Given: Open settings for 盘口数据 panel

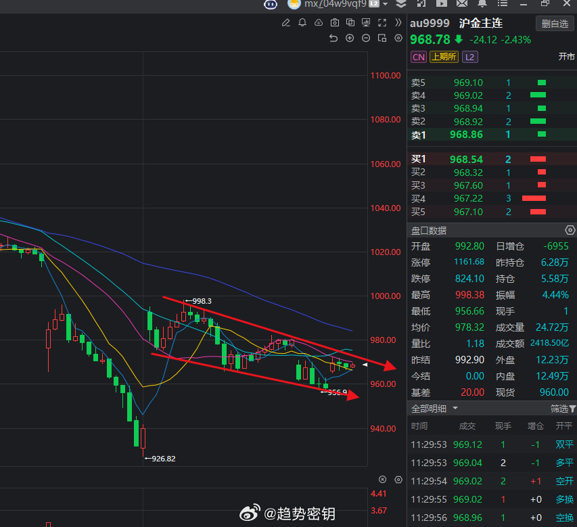Looking at the screenshot, I should [x=570, y=231].
